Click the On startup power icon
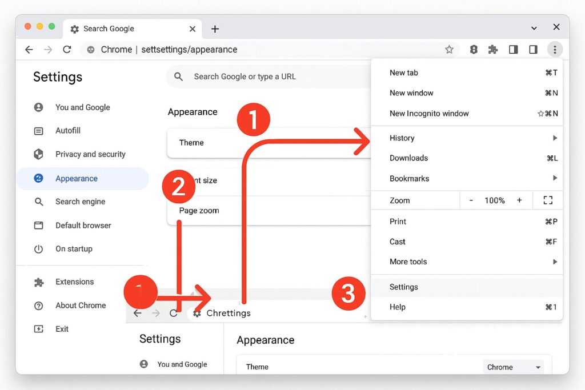The width and height of the screenshot is (585, 390). tap(38, 249)
